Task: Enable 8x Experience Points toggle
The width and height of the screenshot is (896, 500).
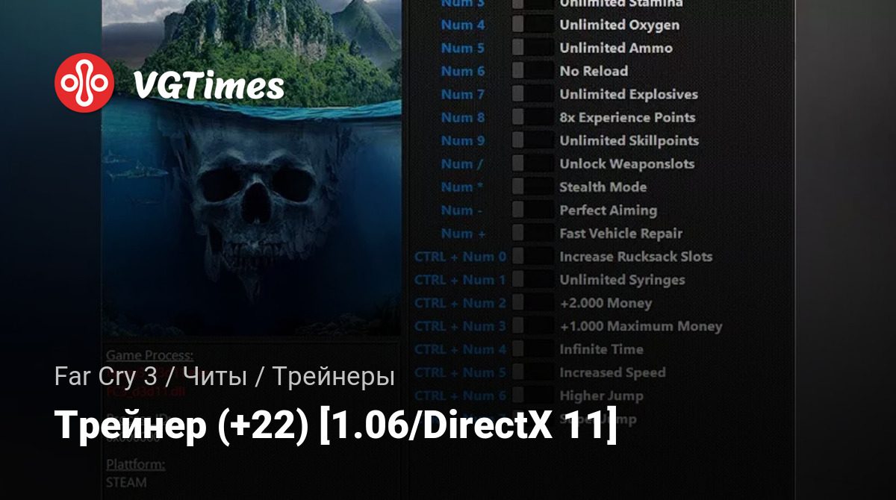Action: pos(532,117)
